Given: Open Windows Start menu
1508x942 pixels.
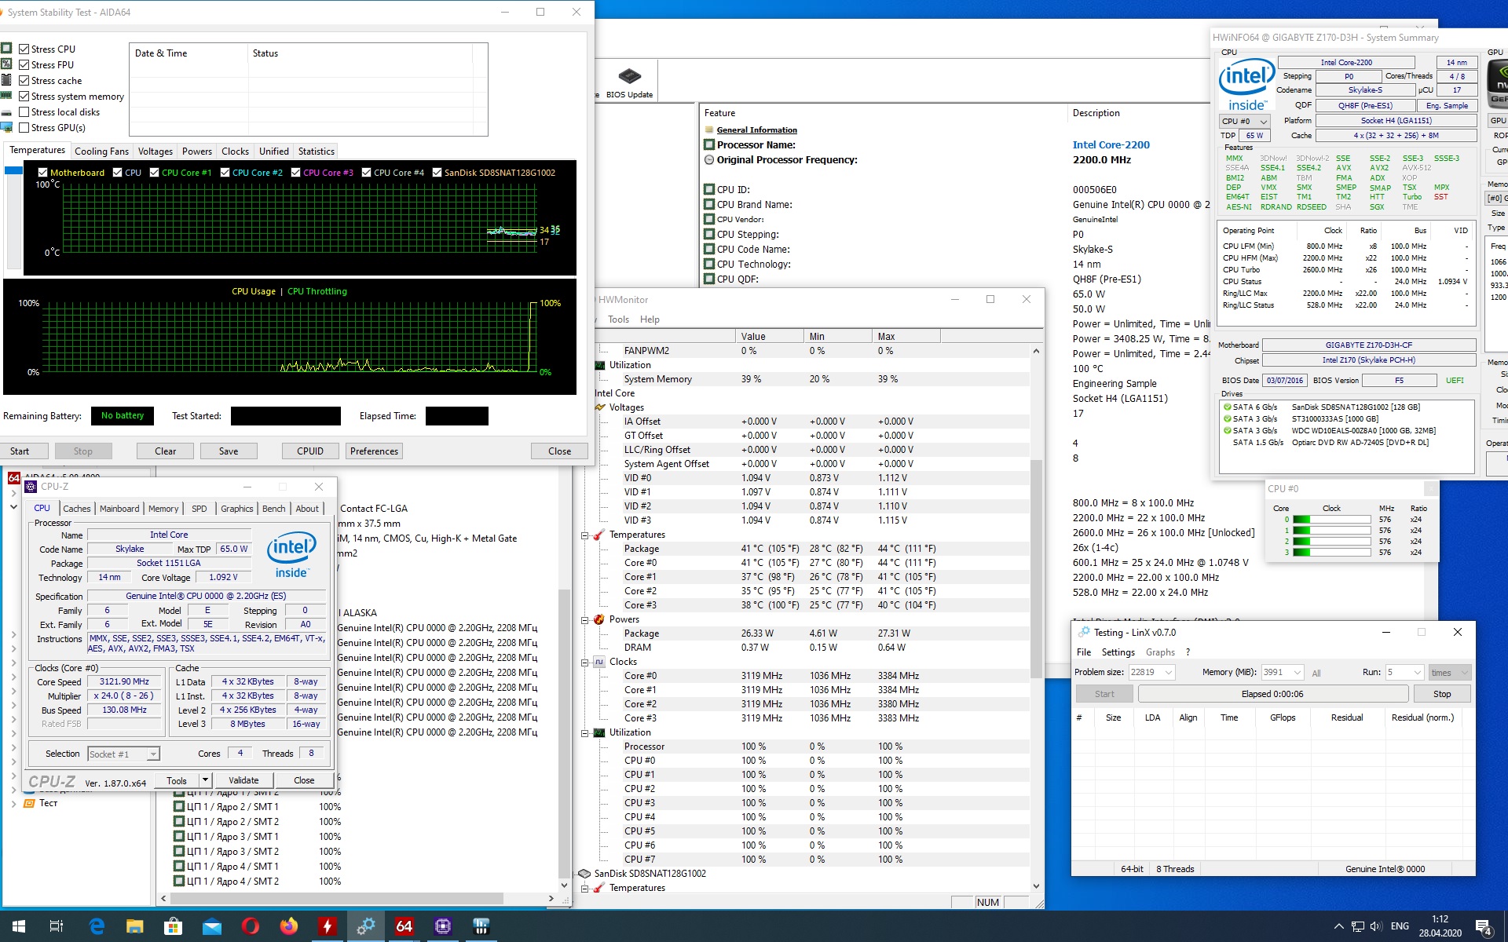Looking at the screenshot, I should click(19, 926).
